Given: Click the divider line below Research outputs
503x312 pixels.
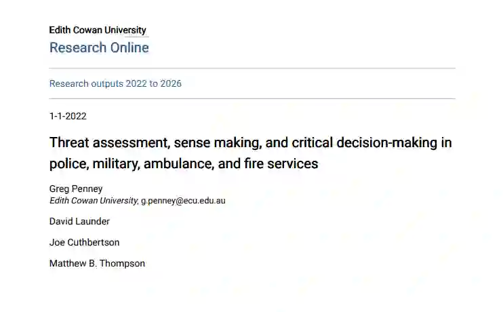Looking at the screenshot, I should pyautogui.click(x=252, y=99).
